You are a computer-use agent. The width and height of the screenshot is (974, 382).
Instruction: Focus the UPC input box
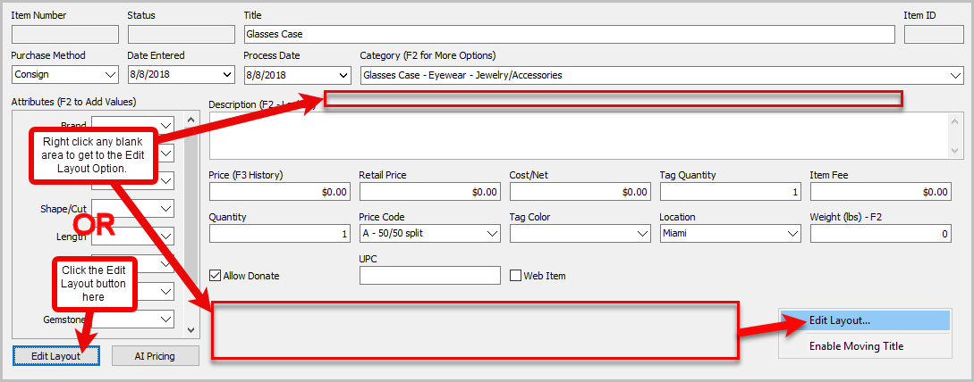430,275
